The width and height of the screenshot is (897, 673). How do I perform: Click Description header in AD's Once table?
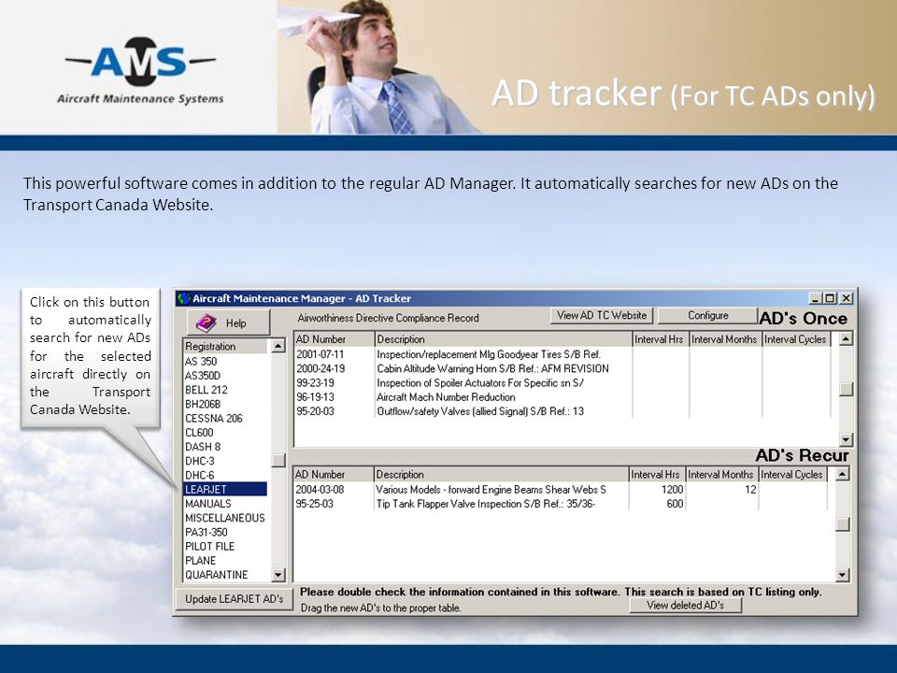(504, 339)
